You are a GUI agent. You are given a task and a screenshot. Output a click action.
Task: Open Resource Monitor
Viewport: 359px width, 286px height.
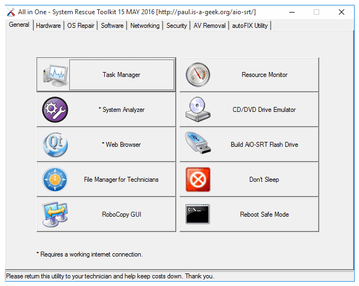pos(249,75)
